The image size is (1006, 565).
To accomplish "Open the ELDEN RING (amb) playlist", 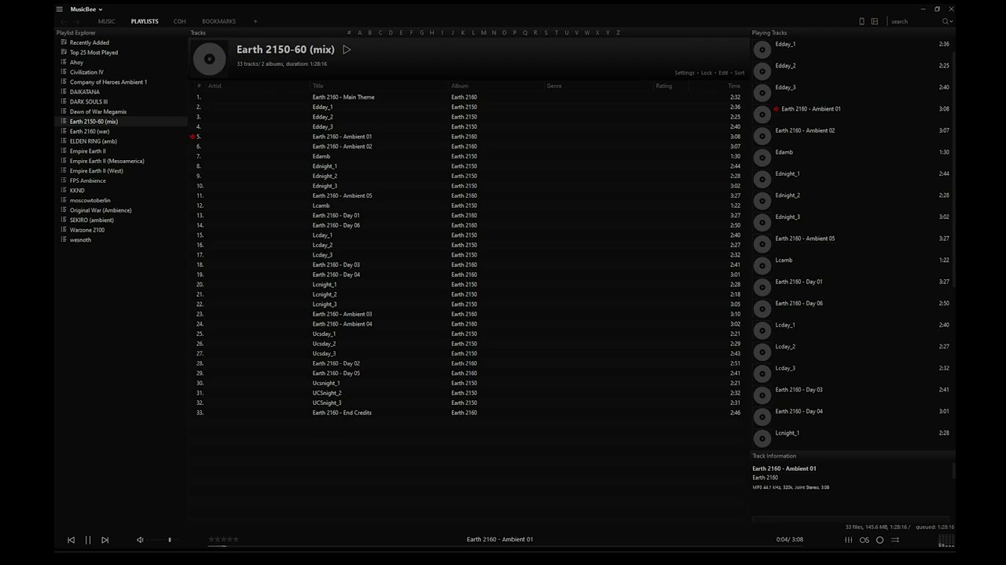I will tap(94, 141).
